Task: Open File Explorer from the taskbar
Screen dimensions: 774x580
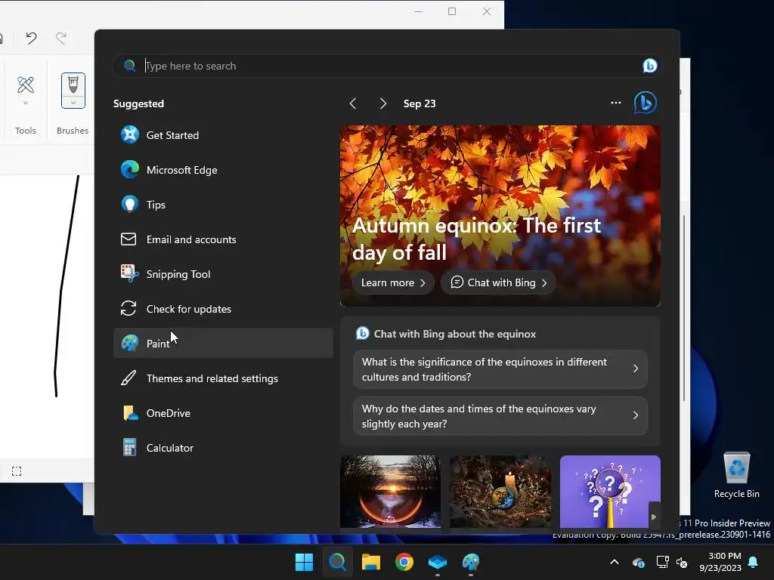Action: pyautogui.click(x=370, y=562)
